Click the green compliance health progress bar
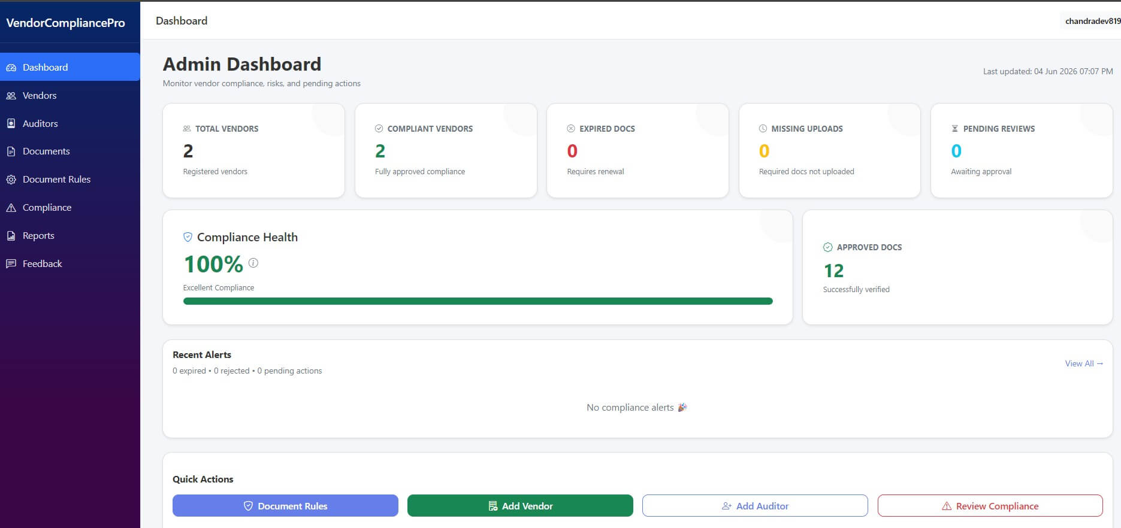This screenshot has height=528, width=1121. click(478, 301)
